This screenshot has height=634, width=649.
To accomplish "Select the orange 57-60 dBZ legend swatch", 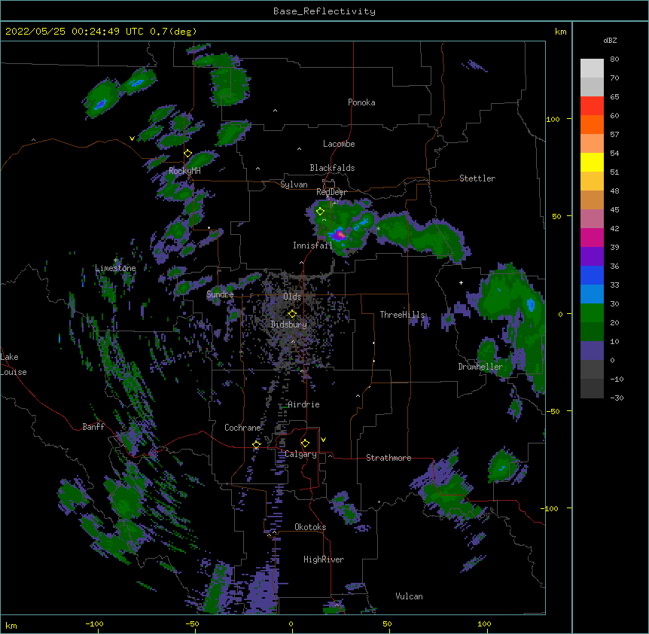I will click(592, 124).
